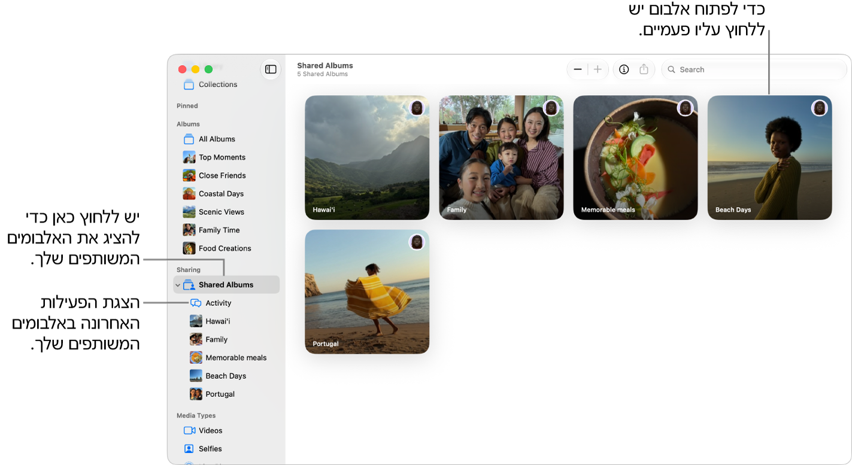Collapse the Shared Albums section chevron
Image resolution: width=852 pixels, height=465 pixels.
(178, 285)
